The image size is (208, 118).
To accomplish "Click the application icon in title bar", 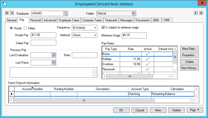I will pyautogui.click(x=4, y=4).
